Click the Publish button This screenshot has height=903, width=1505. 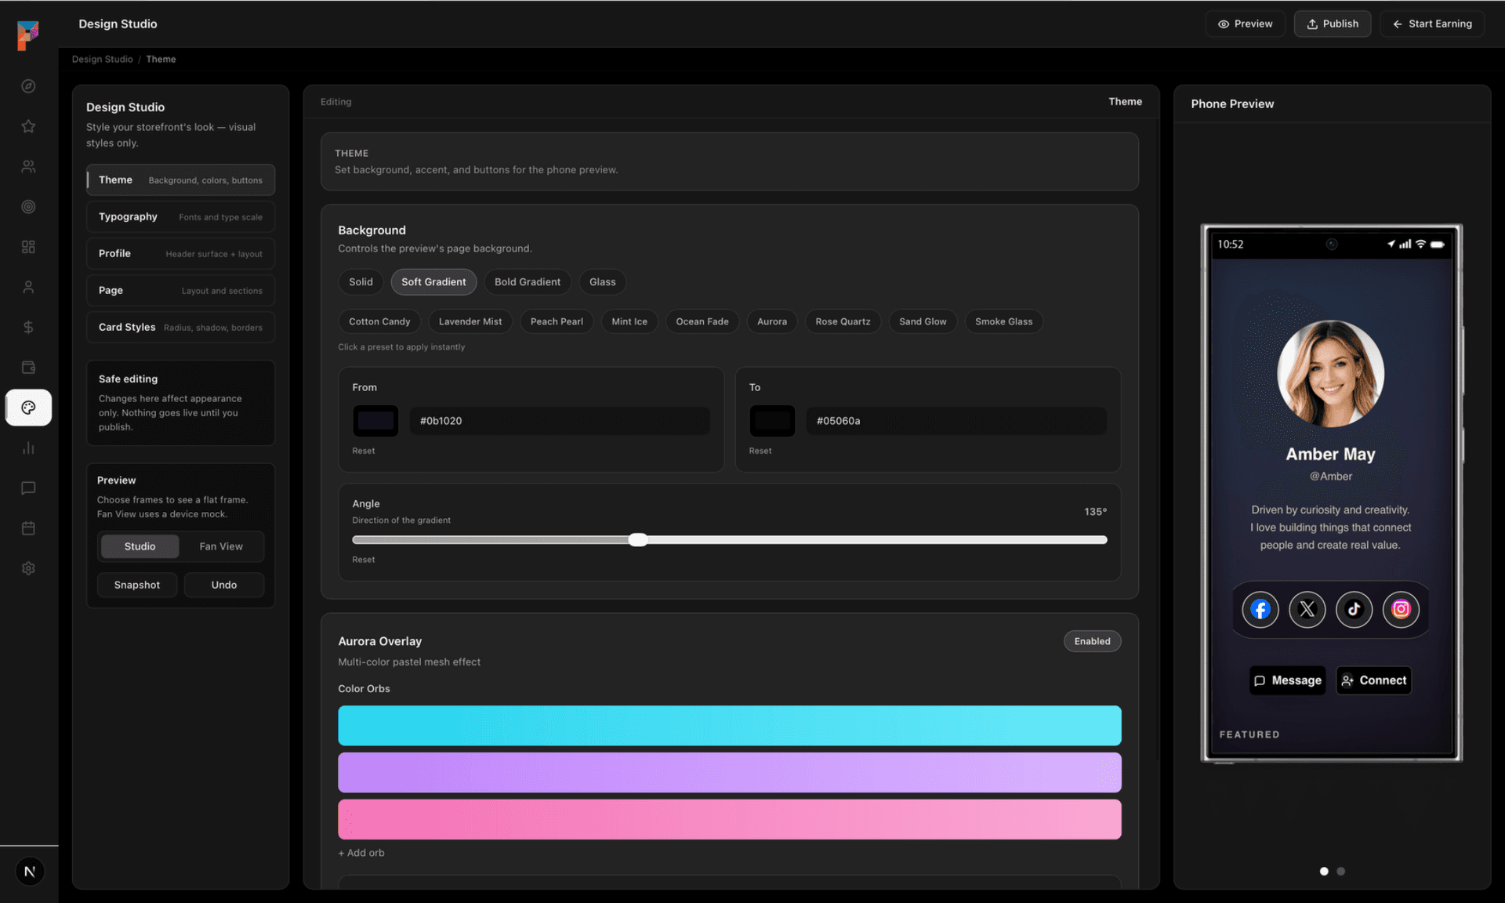coord(1332,24)
